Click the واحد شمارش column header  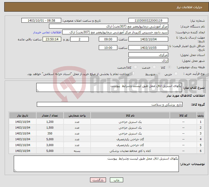point(77,115)
